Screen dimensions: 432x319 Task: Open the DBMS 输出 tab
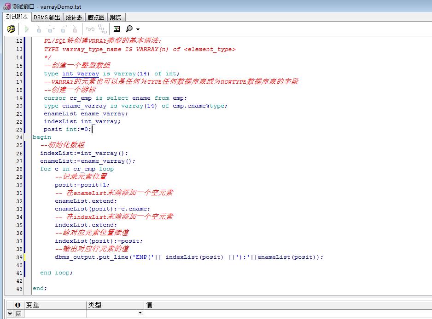point(47,17)
